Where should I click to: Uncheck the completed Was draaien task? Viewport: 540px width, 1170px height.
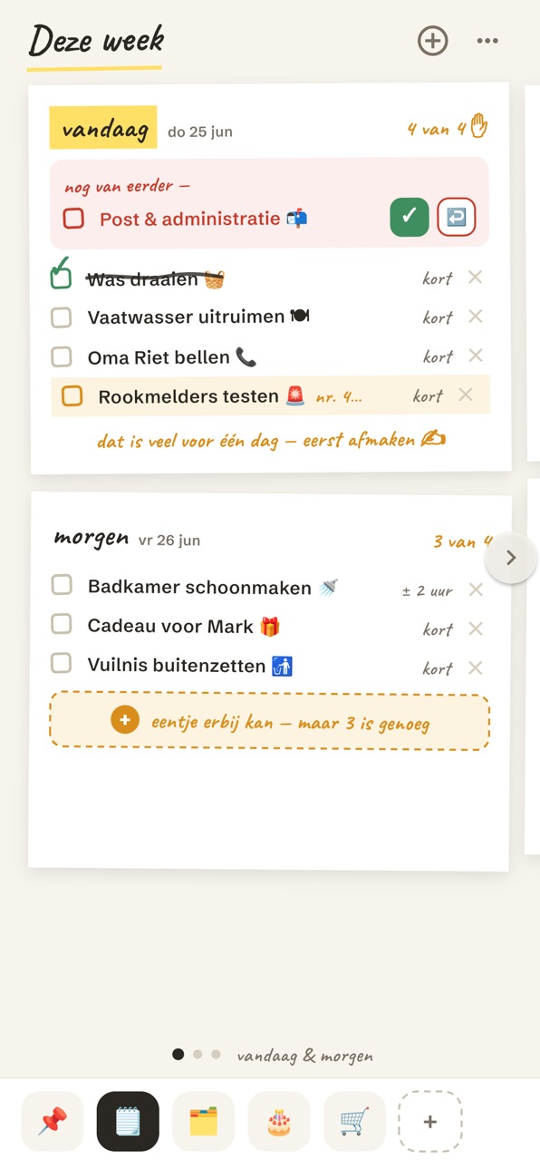(61, 276)
